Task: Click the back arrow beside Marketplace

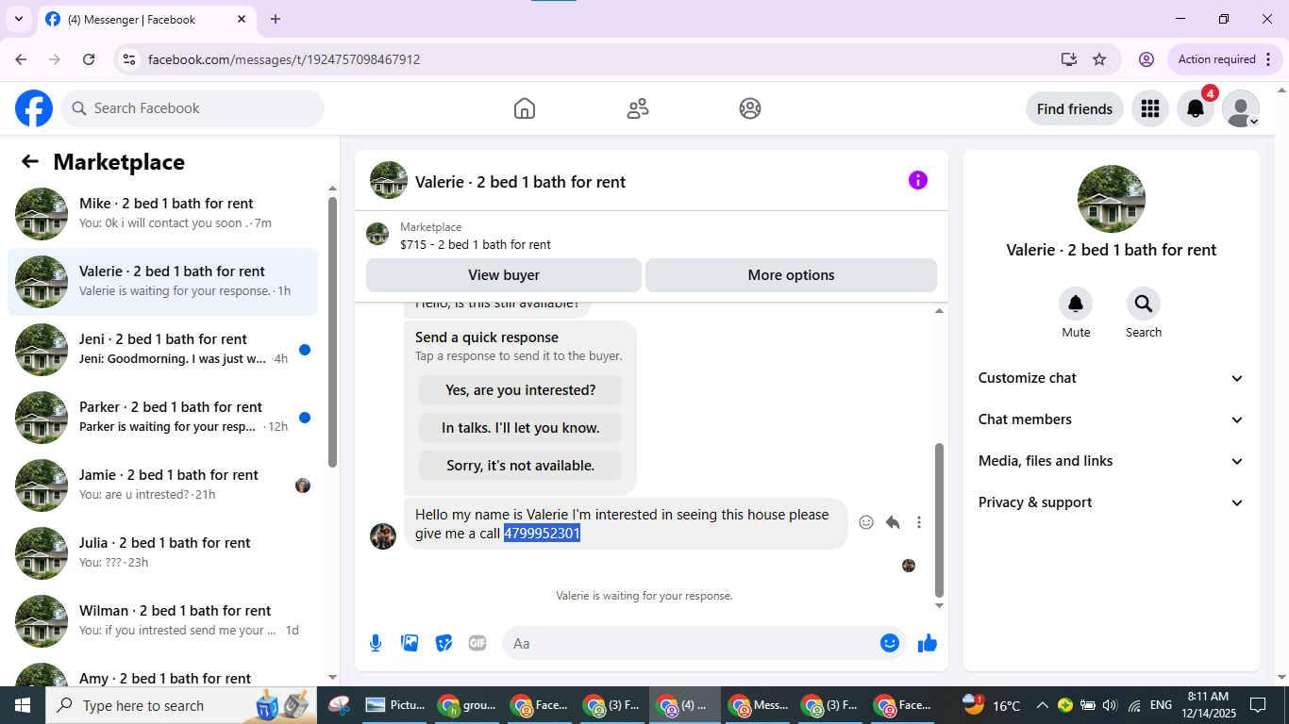Action: (x=30, y=161)
